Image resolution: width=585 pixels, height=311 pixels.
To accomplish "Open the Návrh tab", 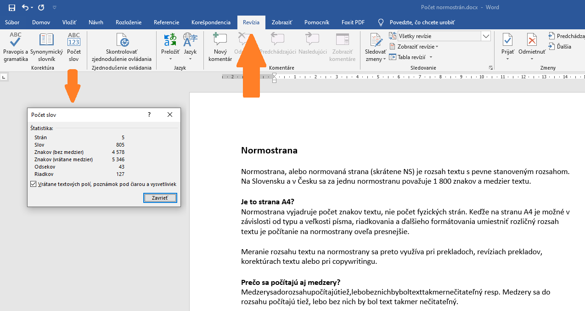I will 96,22.
